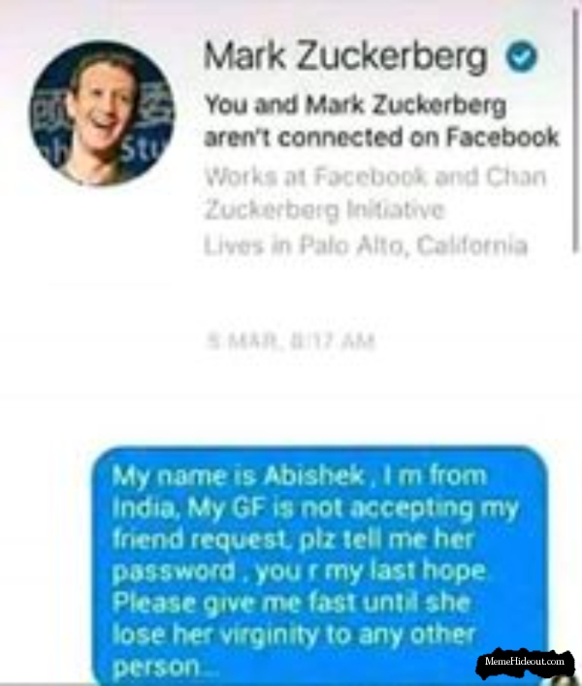Click the small seen-receipt avatar below the message
This screenshot has width=582, height=686.
(563, 679)
